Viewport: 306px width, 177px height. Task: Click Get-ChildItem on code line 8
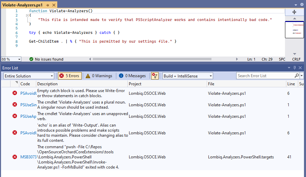[x=44, y=41]
